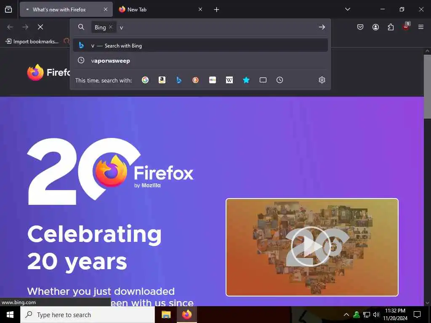Close the What's new with Firefox tab
The image size is (431, 323).
tap(106, 9)
